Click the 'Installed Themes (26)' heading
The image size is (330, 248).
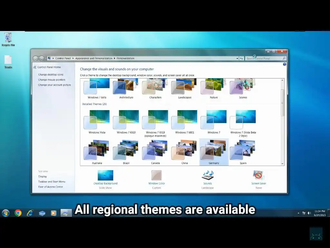pos(94,104)
